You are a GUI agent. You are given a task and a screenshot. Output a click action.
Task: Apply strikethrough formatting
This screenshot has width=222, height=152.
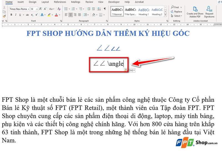point(27,15)
